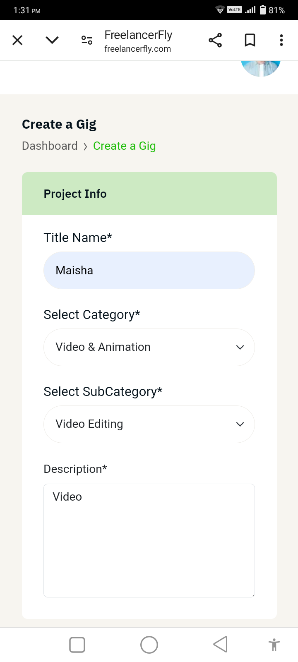Tap the share icon in the browser toolbar
Viewport: 298px width, 662px height.
click(x=215, y=40)
